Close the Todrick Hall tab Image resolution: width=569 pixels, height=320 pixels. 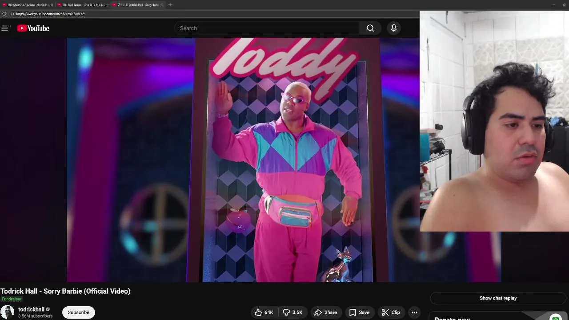coord(162,4)
